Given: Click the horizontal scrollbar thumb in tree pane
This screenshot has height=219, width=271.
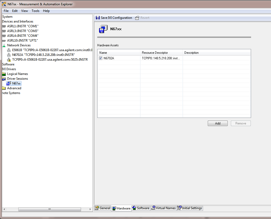Looking at the screenshot, I should [50, 209].
